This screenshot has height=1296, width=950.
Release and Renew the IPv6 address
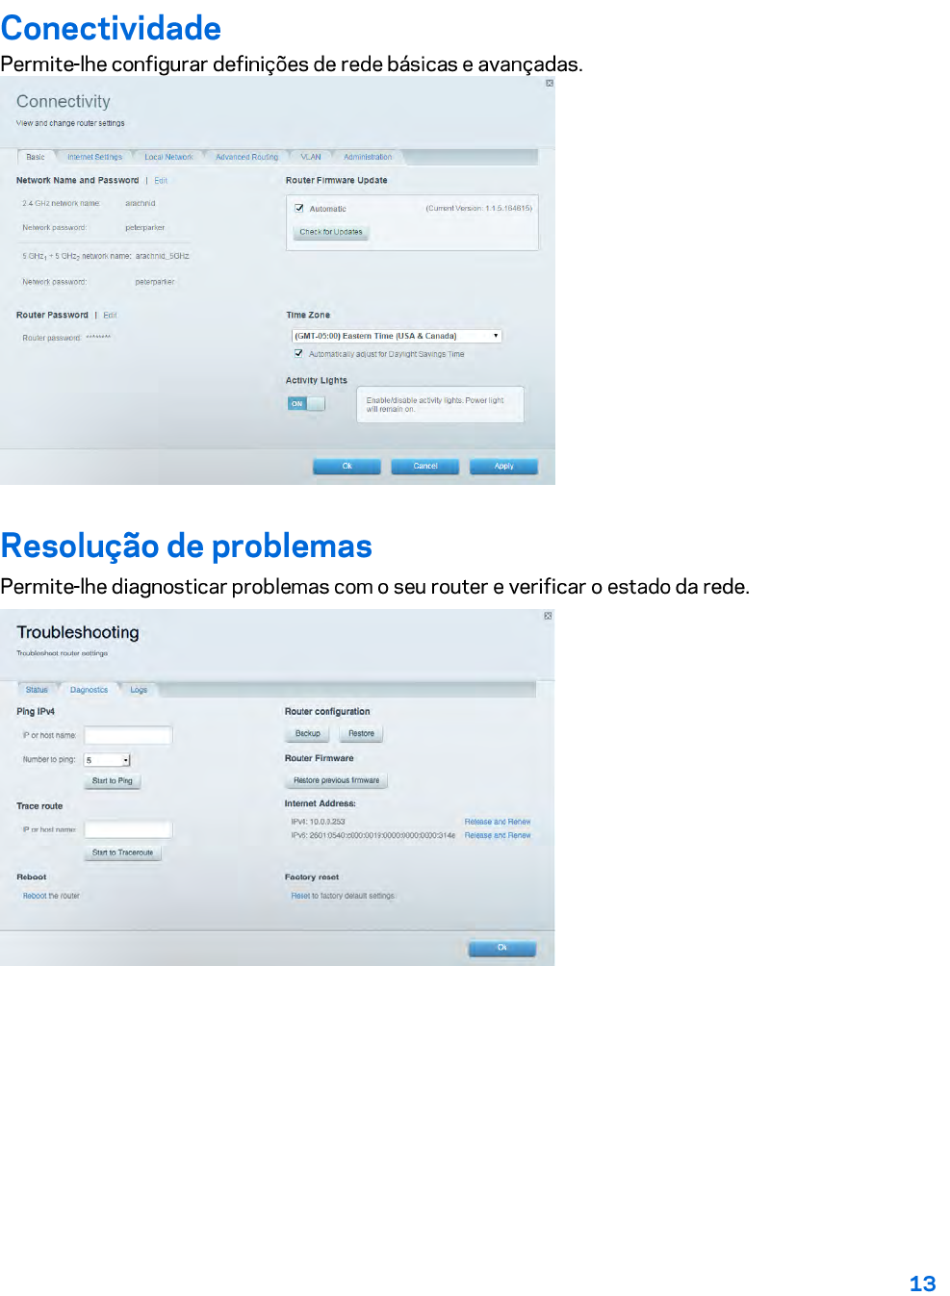pos(498,836)
